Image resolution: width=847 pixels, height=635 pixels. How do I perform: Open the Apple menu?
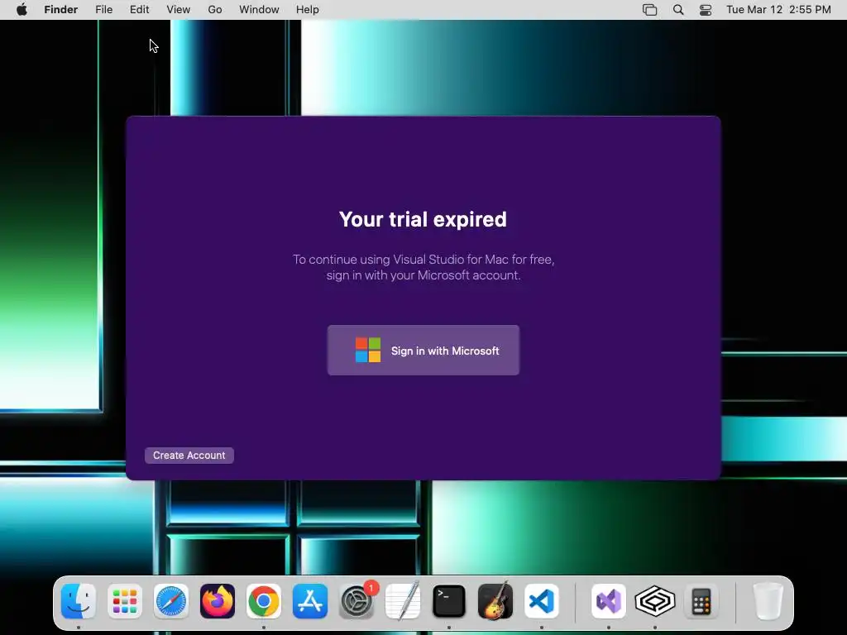[22, 10]
